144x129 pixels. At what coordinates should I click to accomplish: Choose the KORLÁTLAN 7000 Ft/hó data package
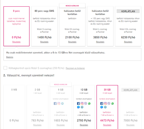tap(130, 107)
